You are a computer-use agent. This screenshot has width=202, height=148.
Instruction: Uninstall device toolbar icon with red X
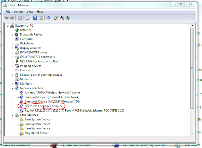62,18
